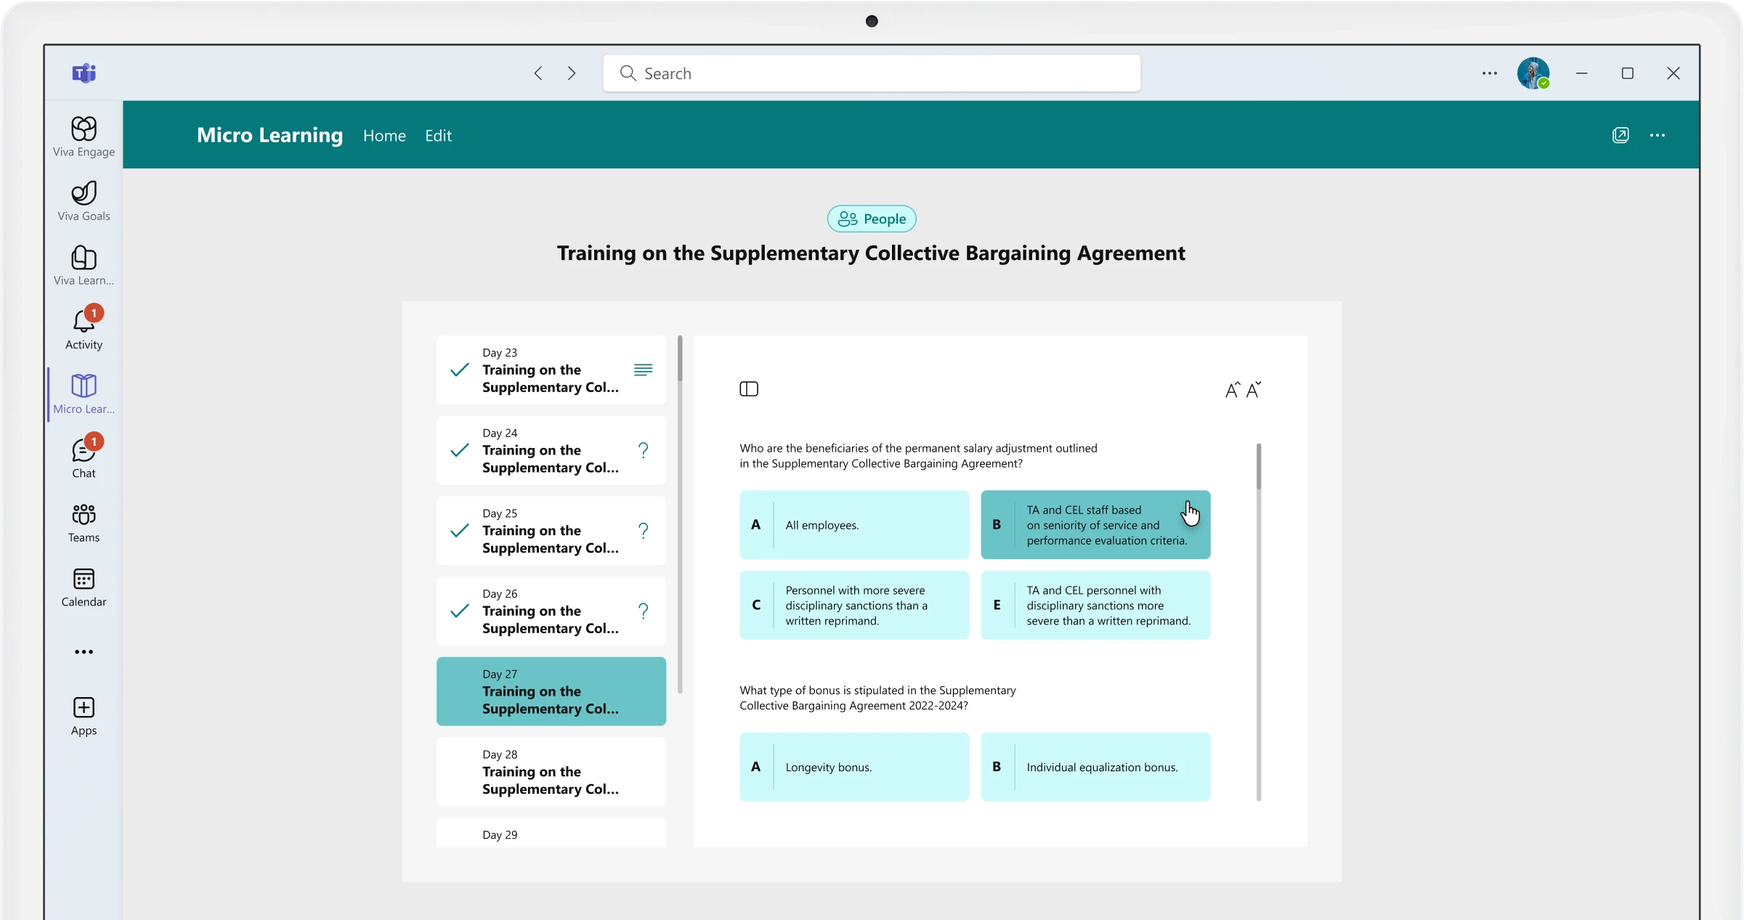Image resolution: width=1744 pixels, height=920 pixels.
Task: Open the Day 28 training lesson
Action: point(551,772)
